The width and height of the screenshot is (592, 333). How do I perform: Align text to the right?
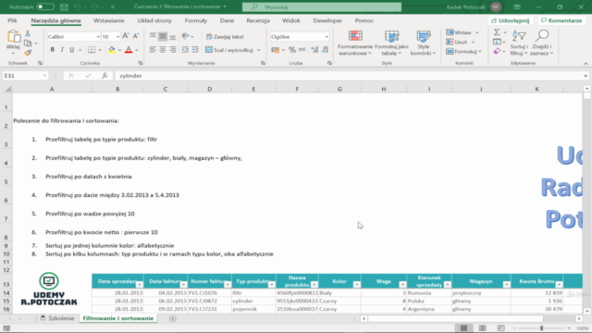point(173,49)
